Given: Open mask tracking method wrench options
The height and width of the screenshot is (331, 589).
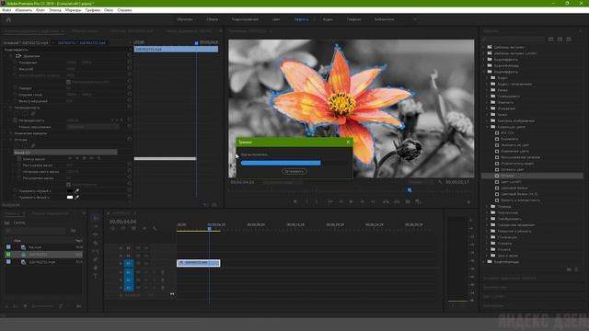Looking at the screenshot, I should point(99,158).
